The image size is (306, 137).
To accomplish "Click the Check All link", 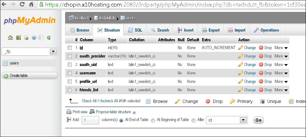I will coord(89,101).
